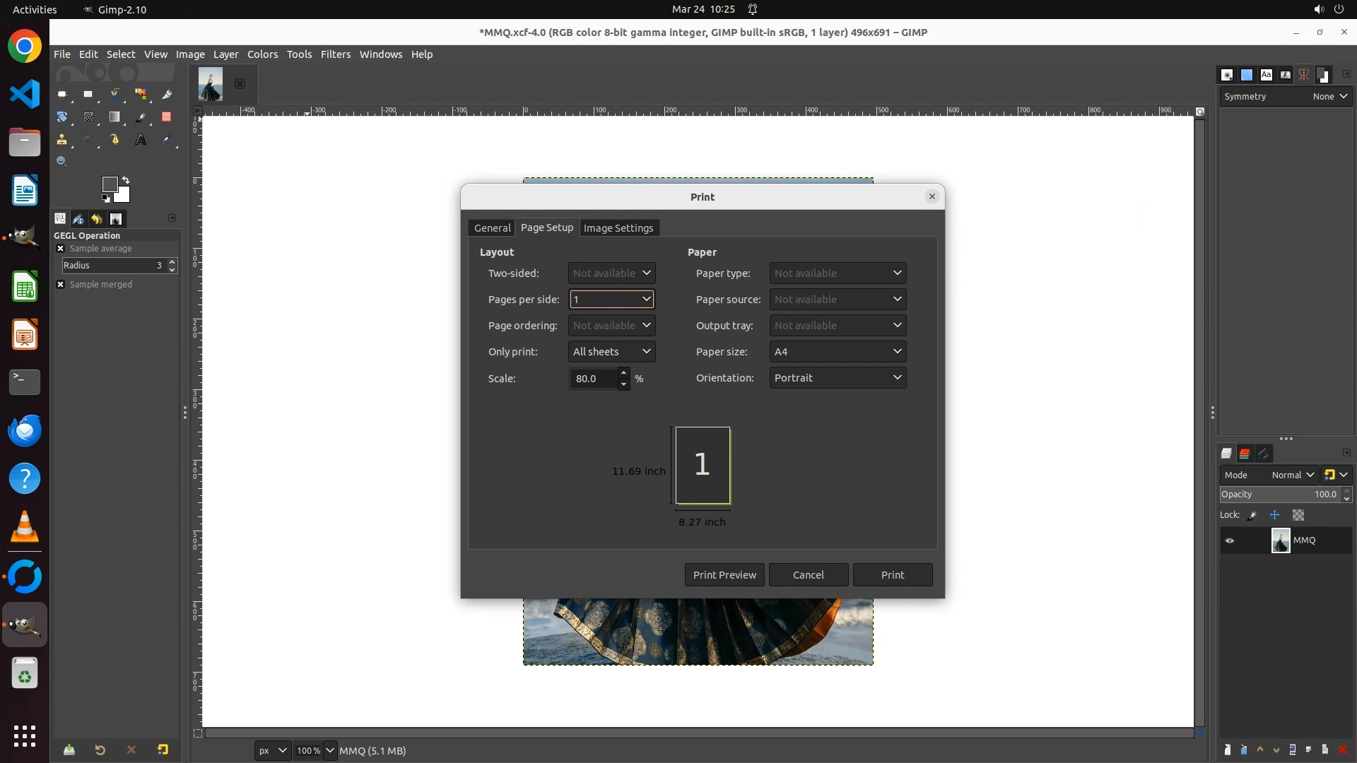Viewport: 1357px width, 763px height.
Task: Select the Rectangle Select tool
Action: click(88, 94)
